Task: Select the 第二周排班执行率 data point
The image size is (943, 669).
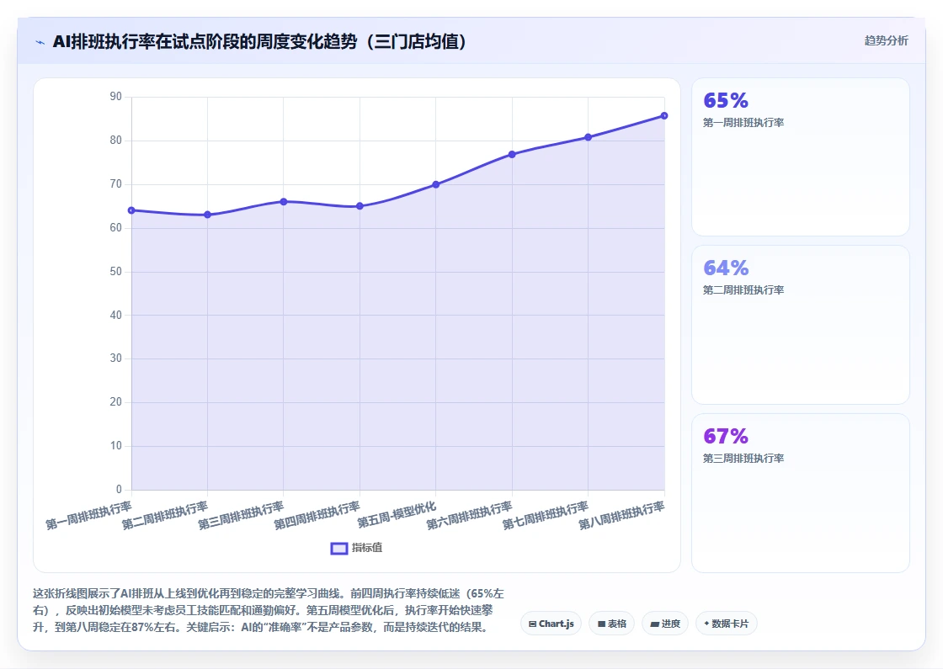Action: pyautogui.click(x=207, y=215)
